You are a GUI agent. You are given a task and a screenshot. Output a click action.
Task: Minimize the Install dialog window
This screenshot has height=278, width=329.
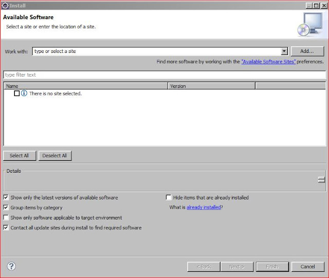[x=308, y=5]
